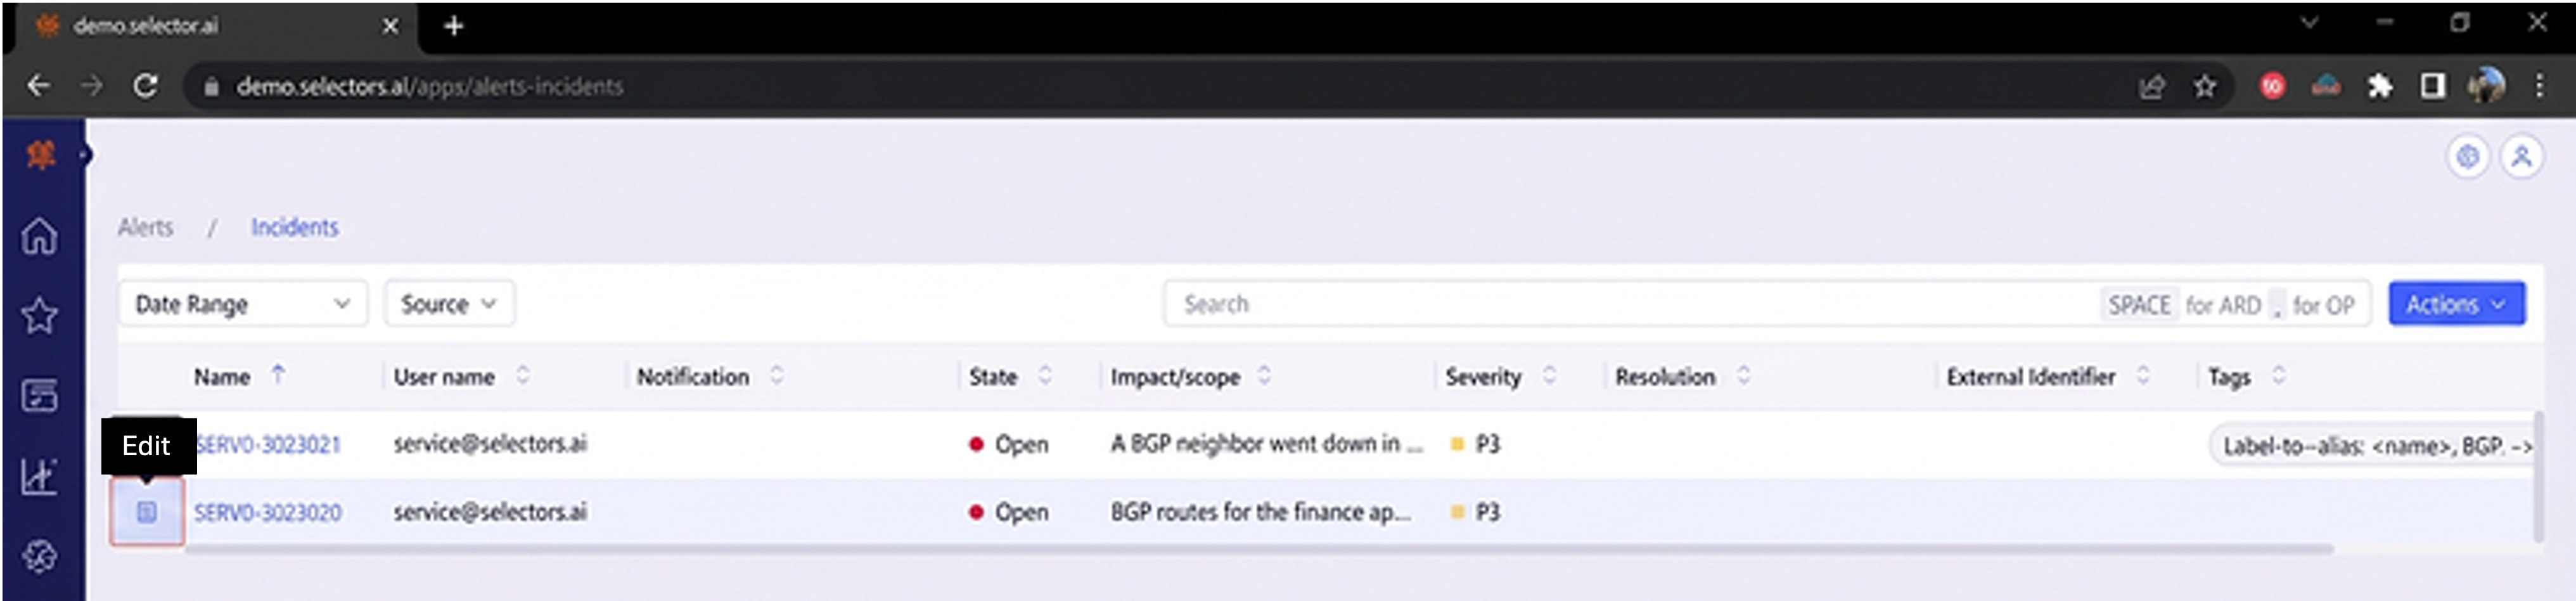Image resolution: width=2576 pixels, height=601 pixels.
Task: Open the Actions dropdown button
Action: coord(2457,304)
